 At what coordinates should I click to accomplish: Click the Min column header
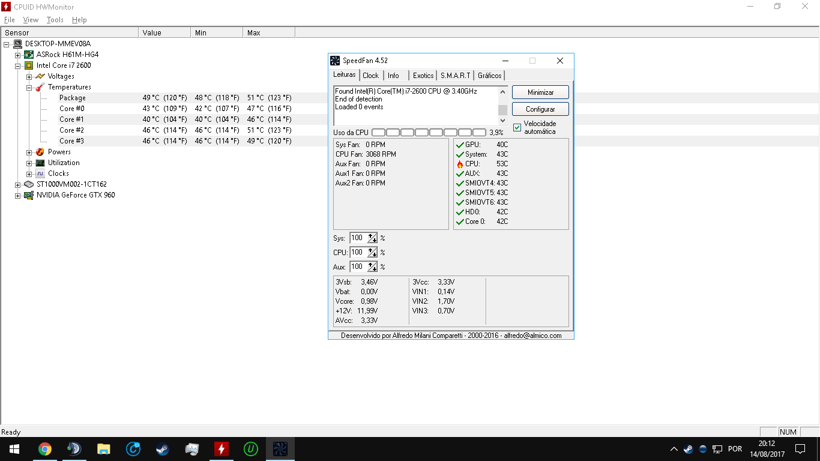pyautogui.click(x=217, y=32)
